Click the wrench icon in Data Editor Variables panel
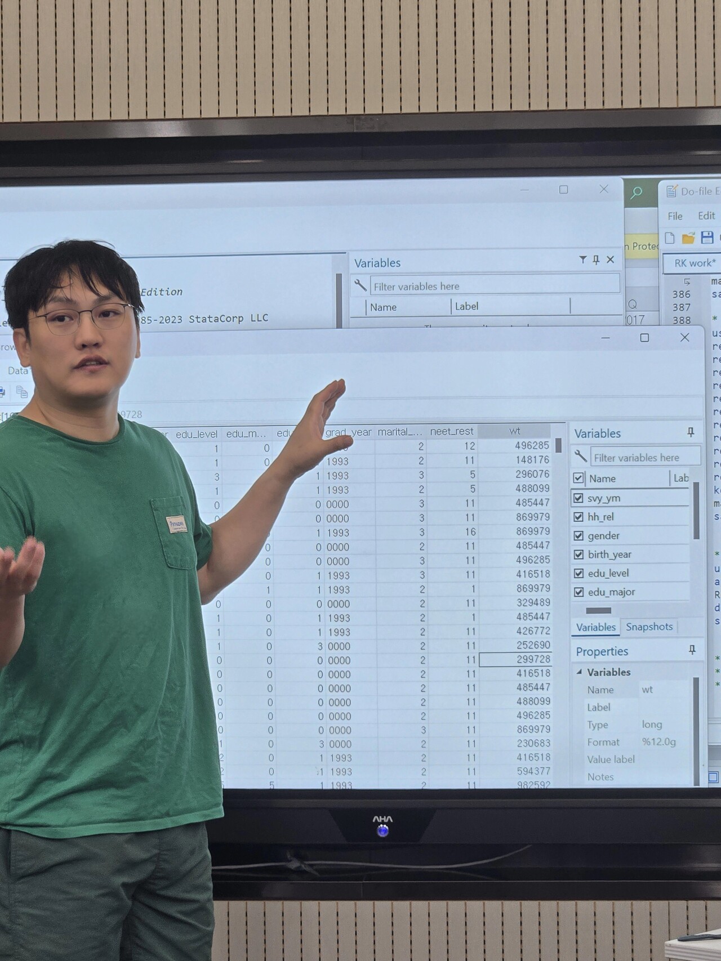 tap(580, 456)
